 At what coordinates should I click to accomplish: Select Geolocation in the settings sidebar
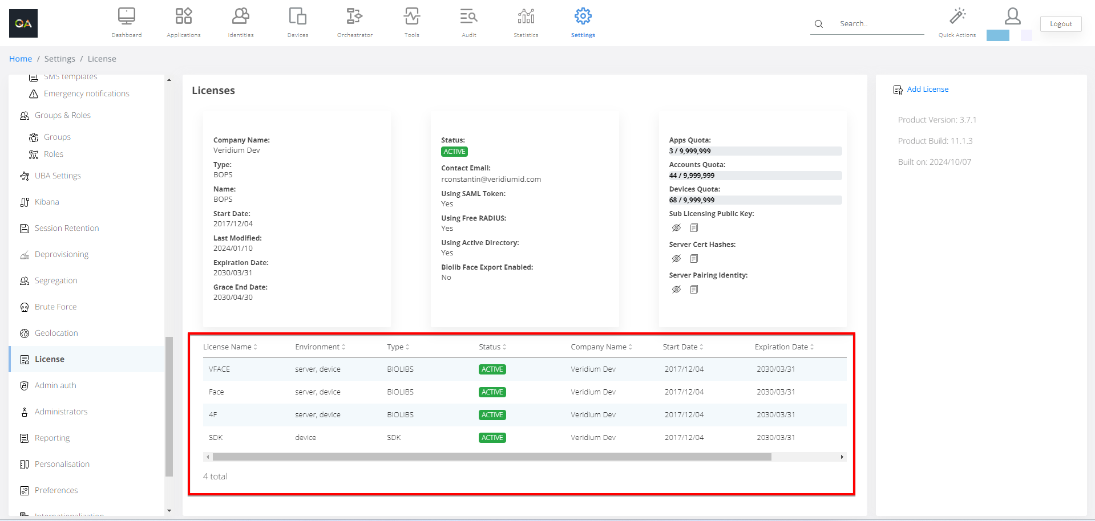point(56,333)
